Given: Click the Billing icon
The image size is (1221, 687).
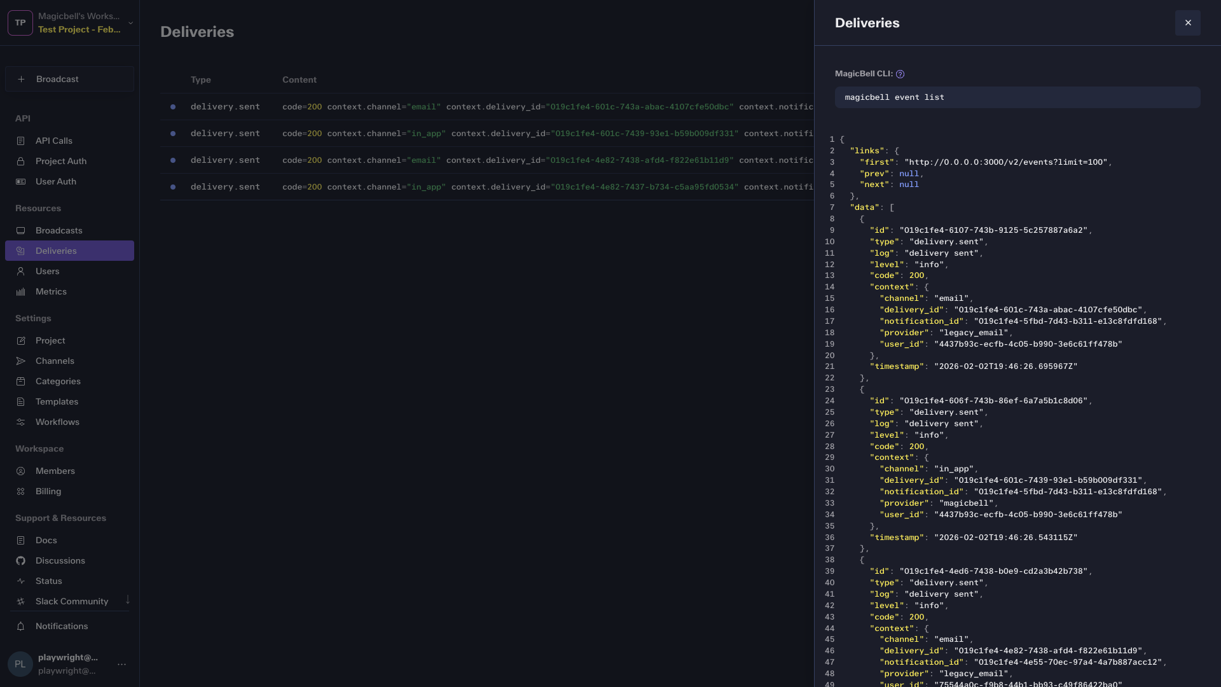Looking at the screenshot, I should [21, 491].
